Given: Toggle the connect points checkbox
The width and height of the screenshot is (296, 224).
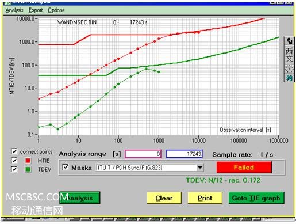Looking at the screenshot, I should pos(14,151).
